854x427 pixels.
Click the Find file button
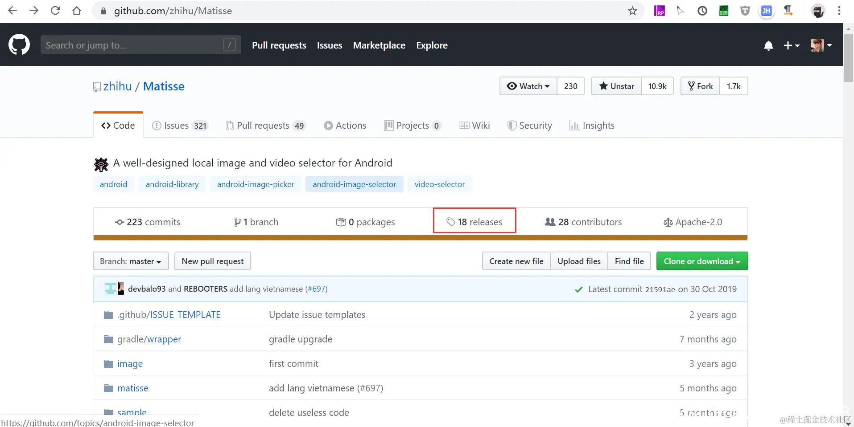click(x=629, y=261)
